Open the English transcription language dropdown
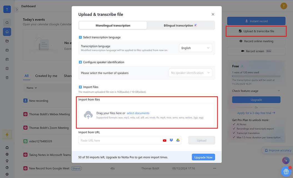The width and height of the screenshot is (293, 178). [x=196, y=48]
